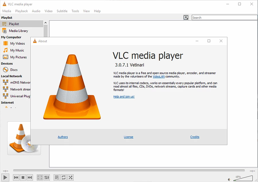This screenshot has width=258, height=182.
Task: Change the playlist view mode icon
Action: click(x=186, y=17)
